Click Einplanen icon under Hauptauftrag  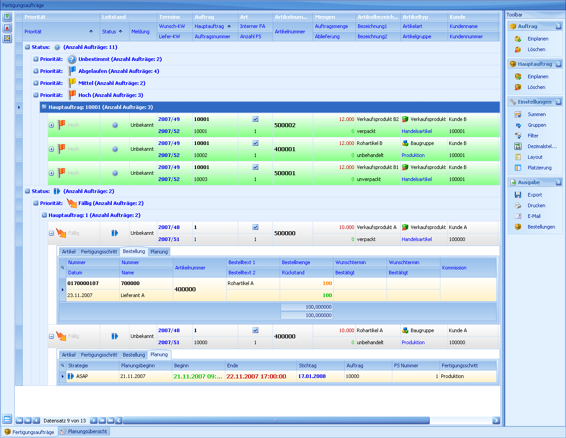(518, 76)
